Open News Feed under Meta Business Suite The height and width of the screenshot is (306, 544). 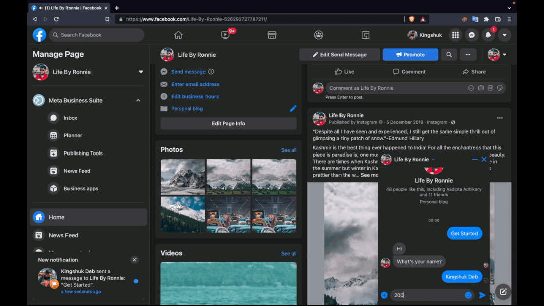[x=77, y=171]
